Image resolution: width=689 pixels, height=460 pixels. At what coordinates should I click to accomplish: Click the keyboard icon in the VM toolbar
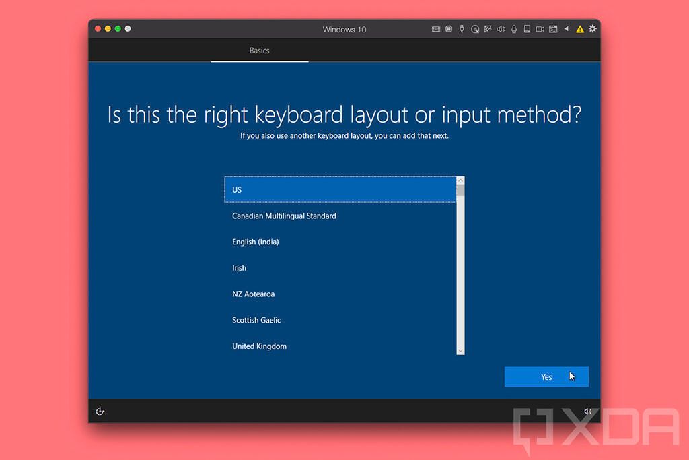click(x=435, y=29)
